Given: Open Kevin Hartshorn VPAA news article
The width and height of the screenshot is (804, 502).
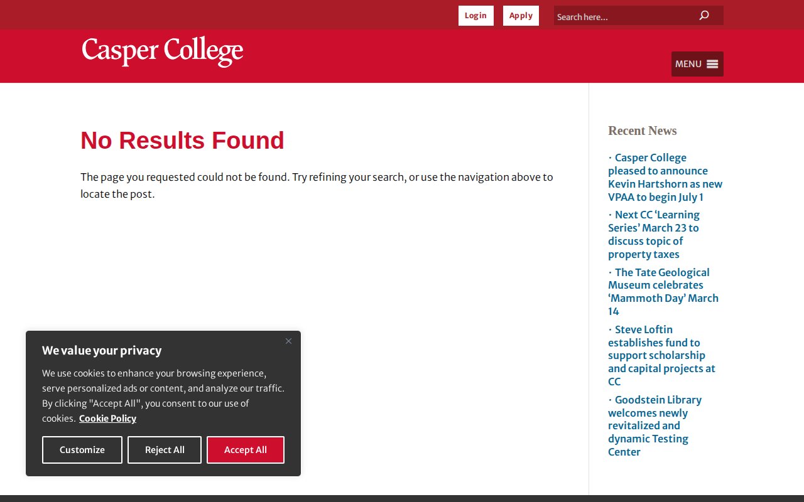Looking at the screenshot, I should 665,178.
